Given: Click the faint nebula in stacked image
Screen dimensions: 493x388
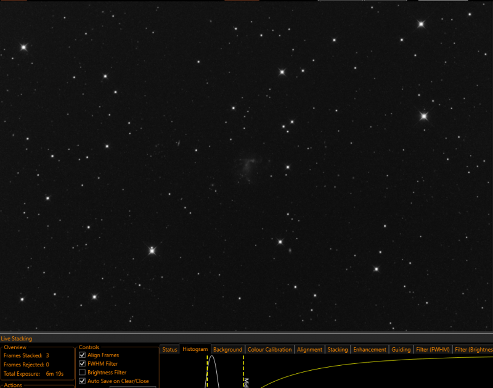Looking at the screenshot, I should pos(248,168).
